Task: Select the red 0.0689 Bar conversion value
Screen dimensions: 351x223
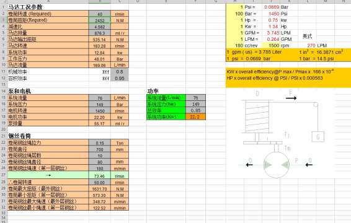Action: (x=271, y=7)
